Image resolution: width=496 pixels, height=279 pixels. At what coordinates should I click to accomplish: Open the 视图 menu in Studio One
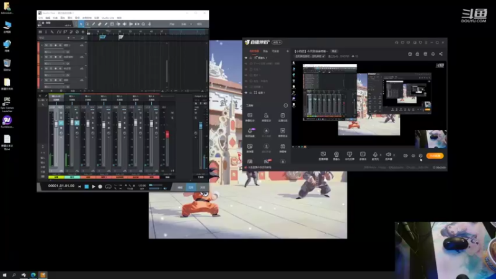97,18
